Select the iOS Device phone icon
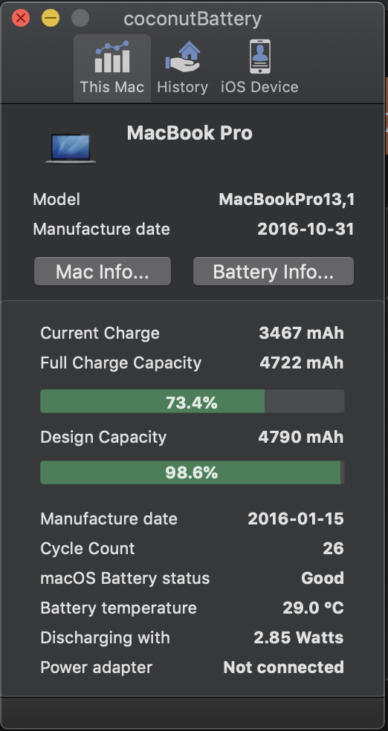The height and width of the screenshot is (731, 388). (259, 57)
